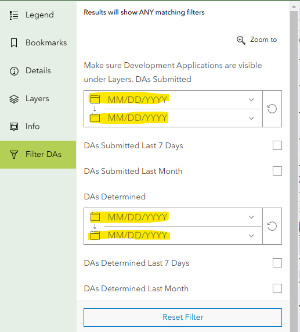Reset the DAs Submitted date range

point(272,109)
